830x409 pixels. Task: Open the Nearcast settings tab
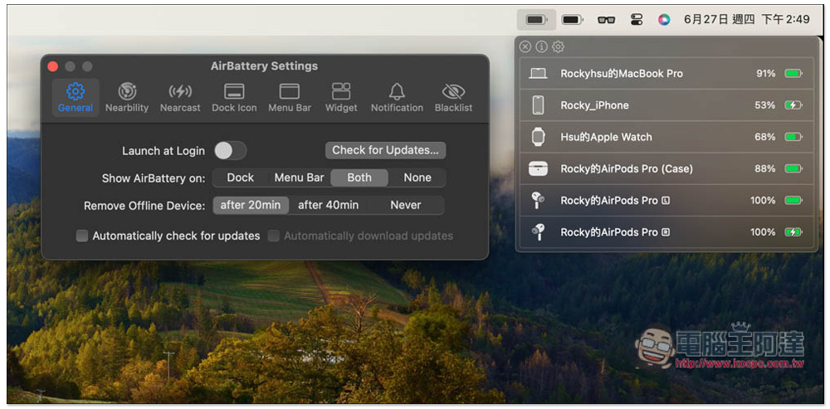click(180, 97)
